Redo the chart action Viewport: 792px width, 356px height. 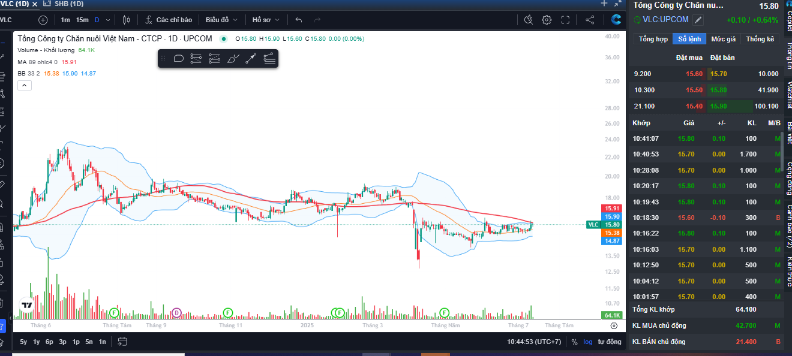coord(317,20)
